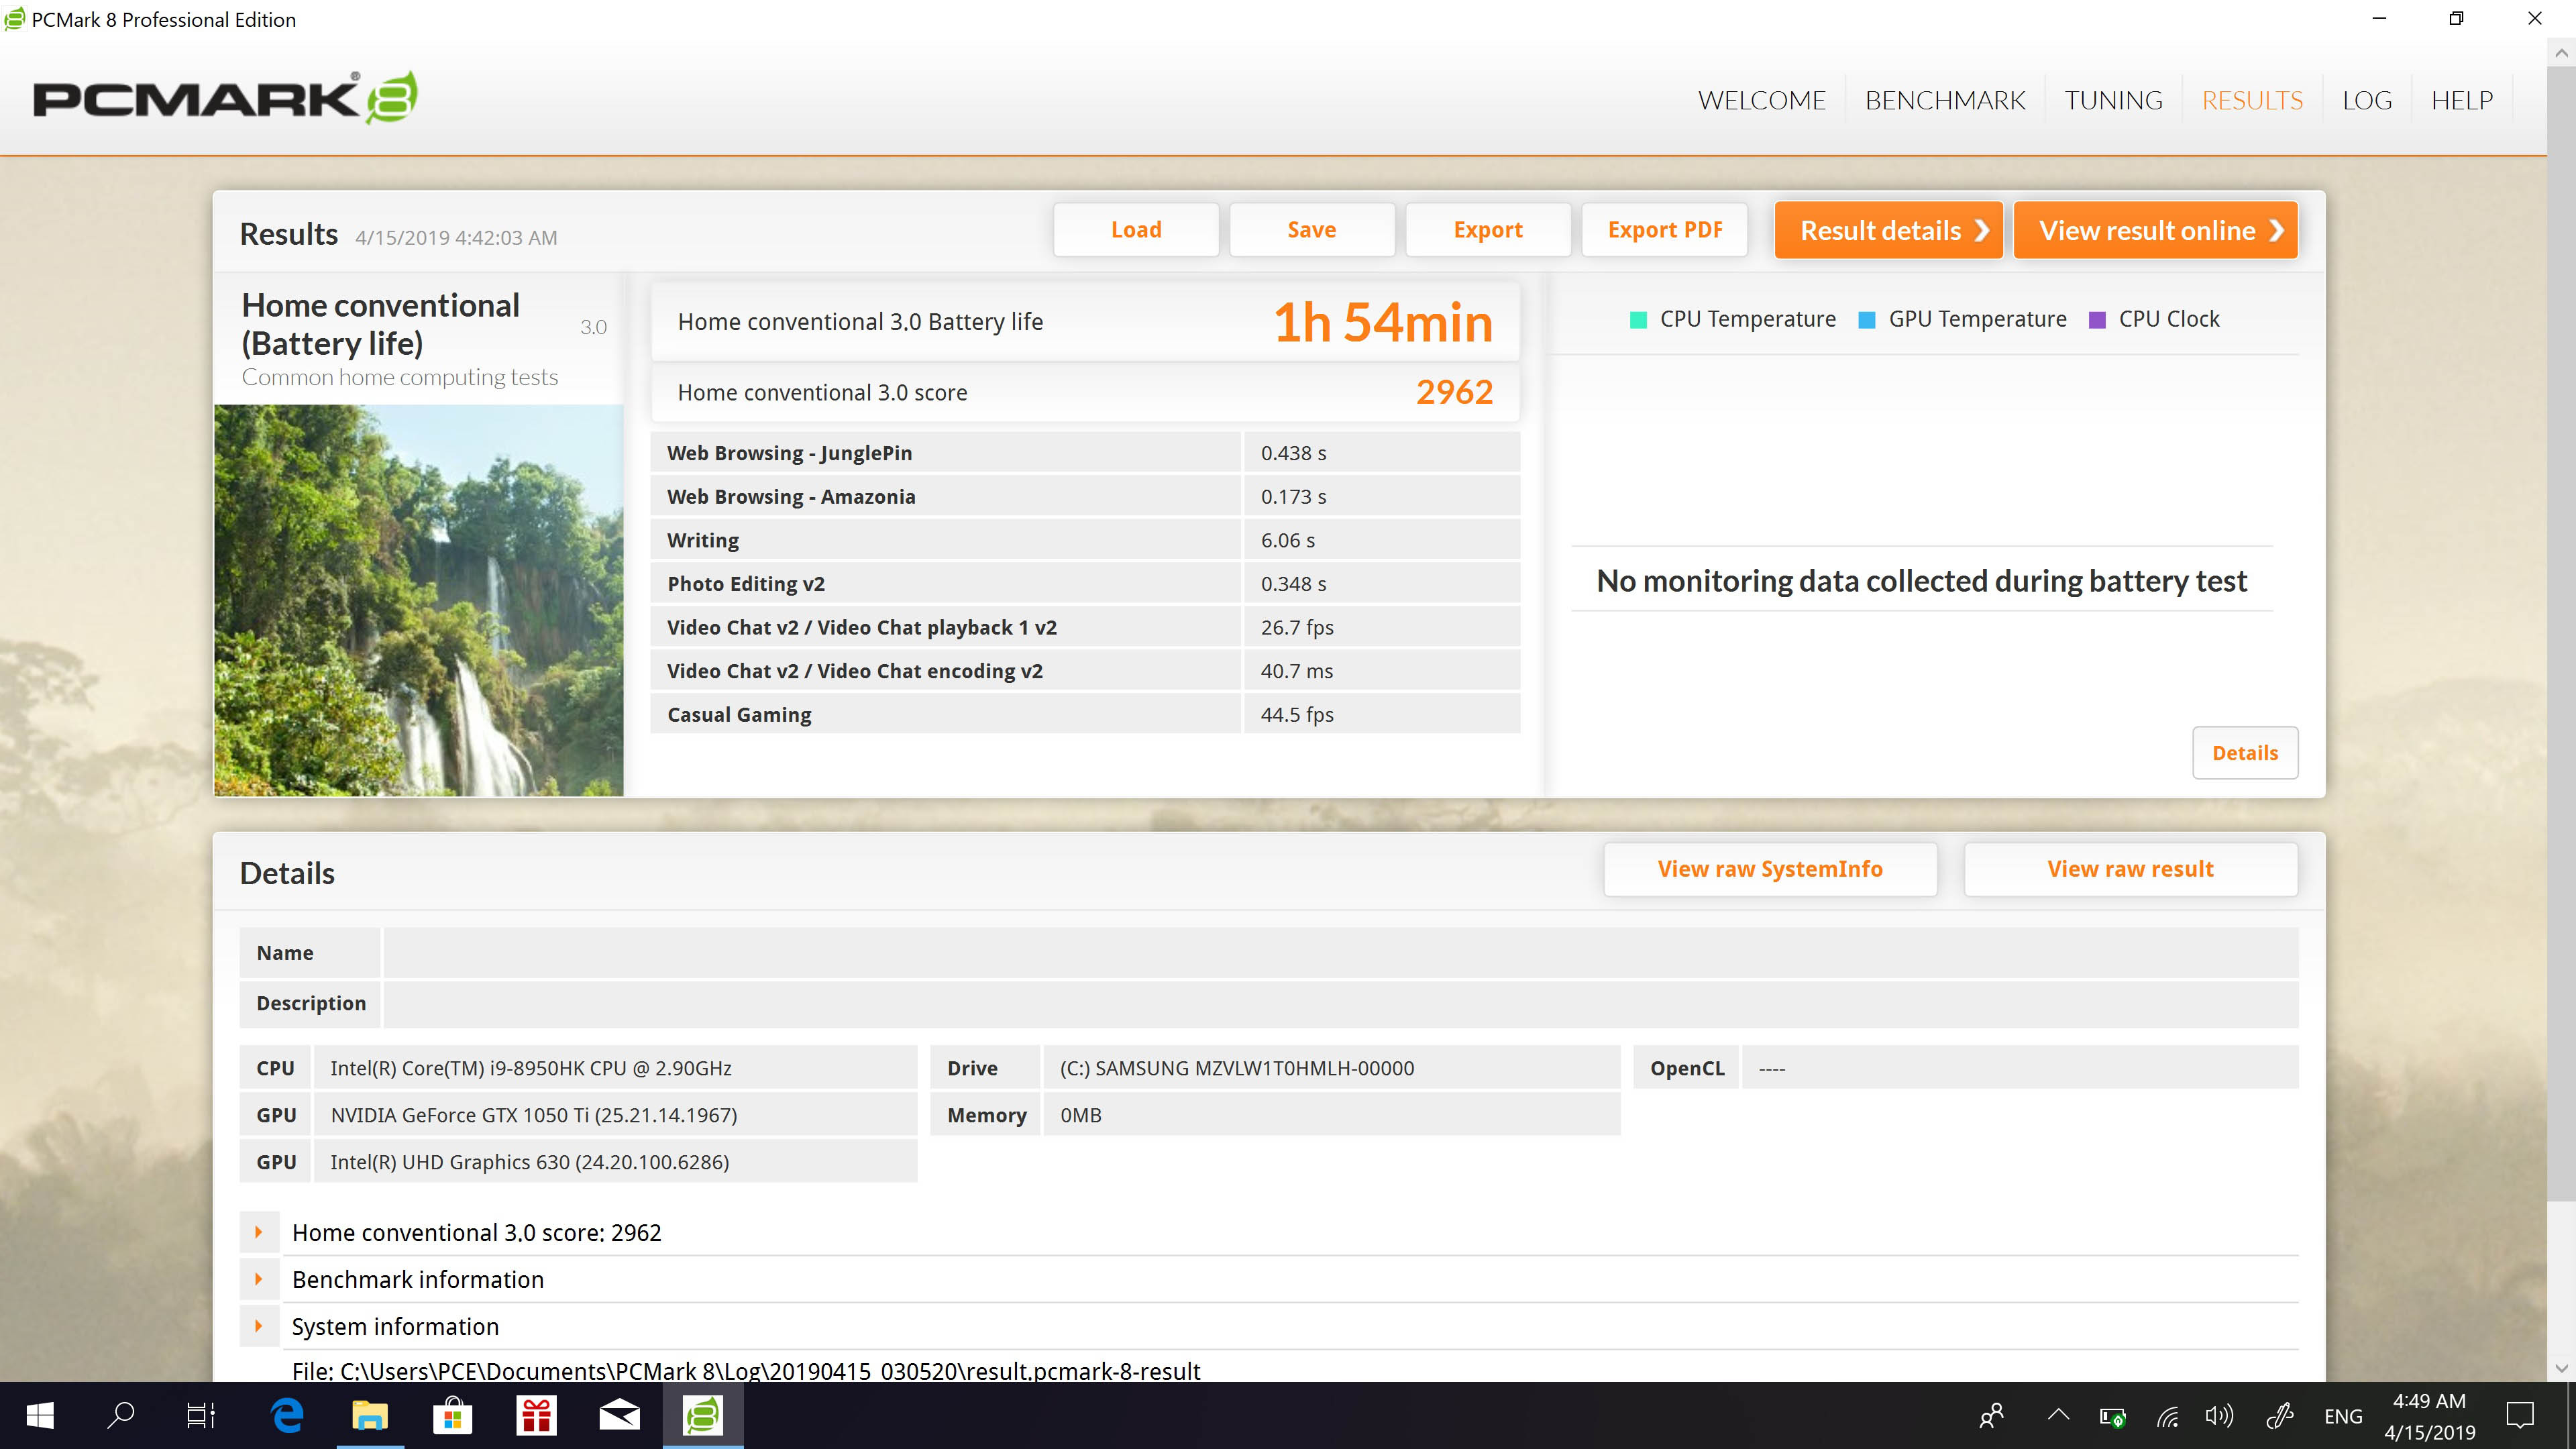Image resolution: width=2576 pixels, height=1449 pixels.
Task: Click the vertical scrollbar down arrow
Action: [x=2560, y=1368]
